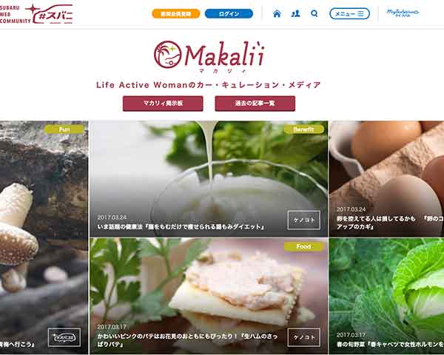Viewport: 444px width, 355px height.
Task: Click the blue ログイン button
Action: (229, 13)
